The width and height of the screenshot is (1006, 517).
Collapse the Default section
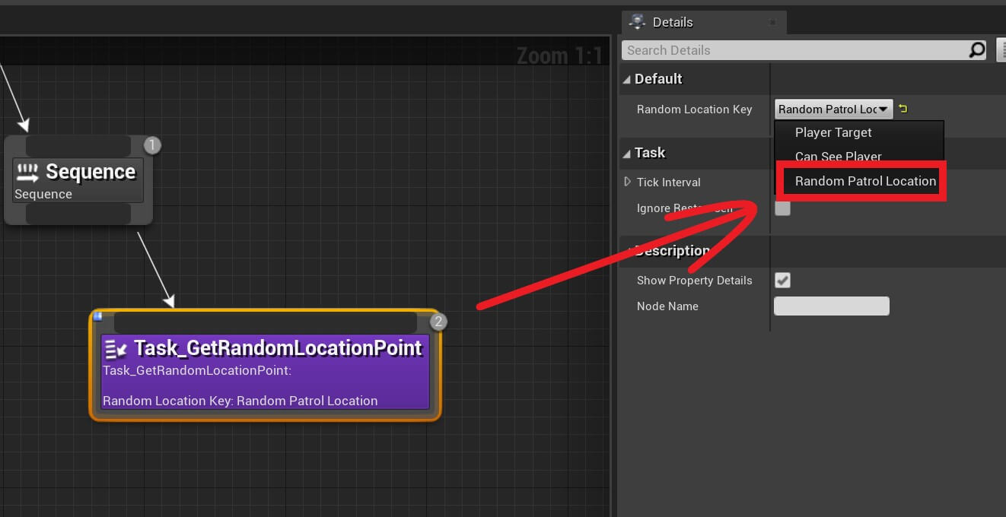point(627,79)
